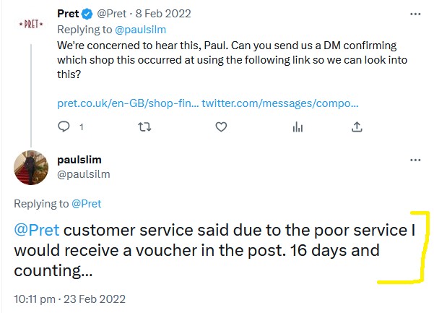
Task: Click the reply icon under Pret's tweet
Action: [x=64, y=127]
